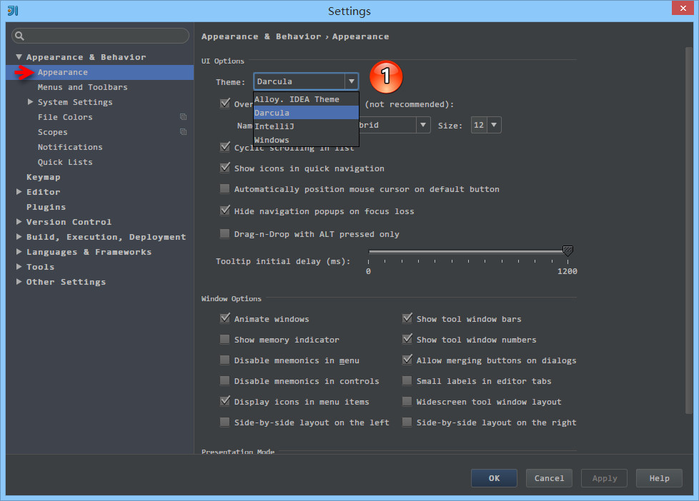Enable the Show memory indicator checkbox
The width and height of the screenshot is (699, 501).
(x=225, y=340)
